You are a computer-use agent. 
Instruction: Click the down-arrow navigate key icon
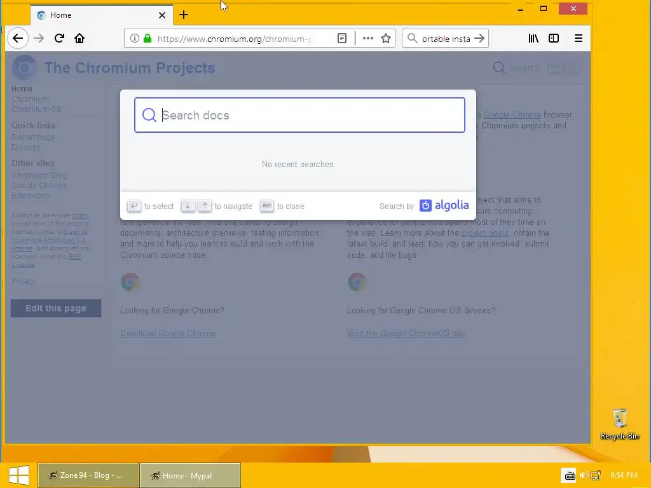[188, 206]
